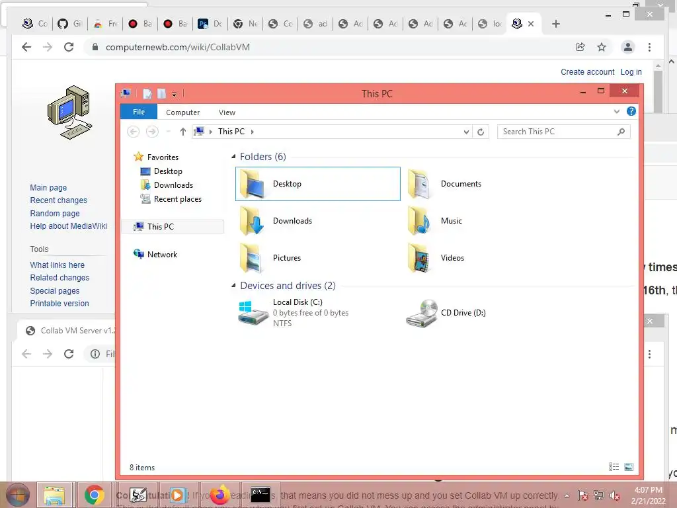Open the Recent changes wiki link
Viewport: 677px width, 508px height.
click(x=58, y=200)
